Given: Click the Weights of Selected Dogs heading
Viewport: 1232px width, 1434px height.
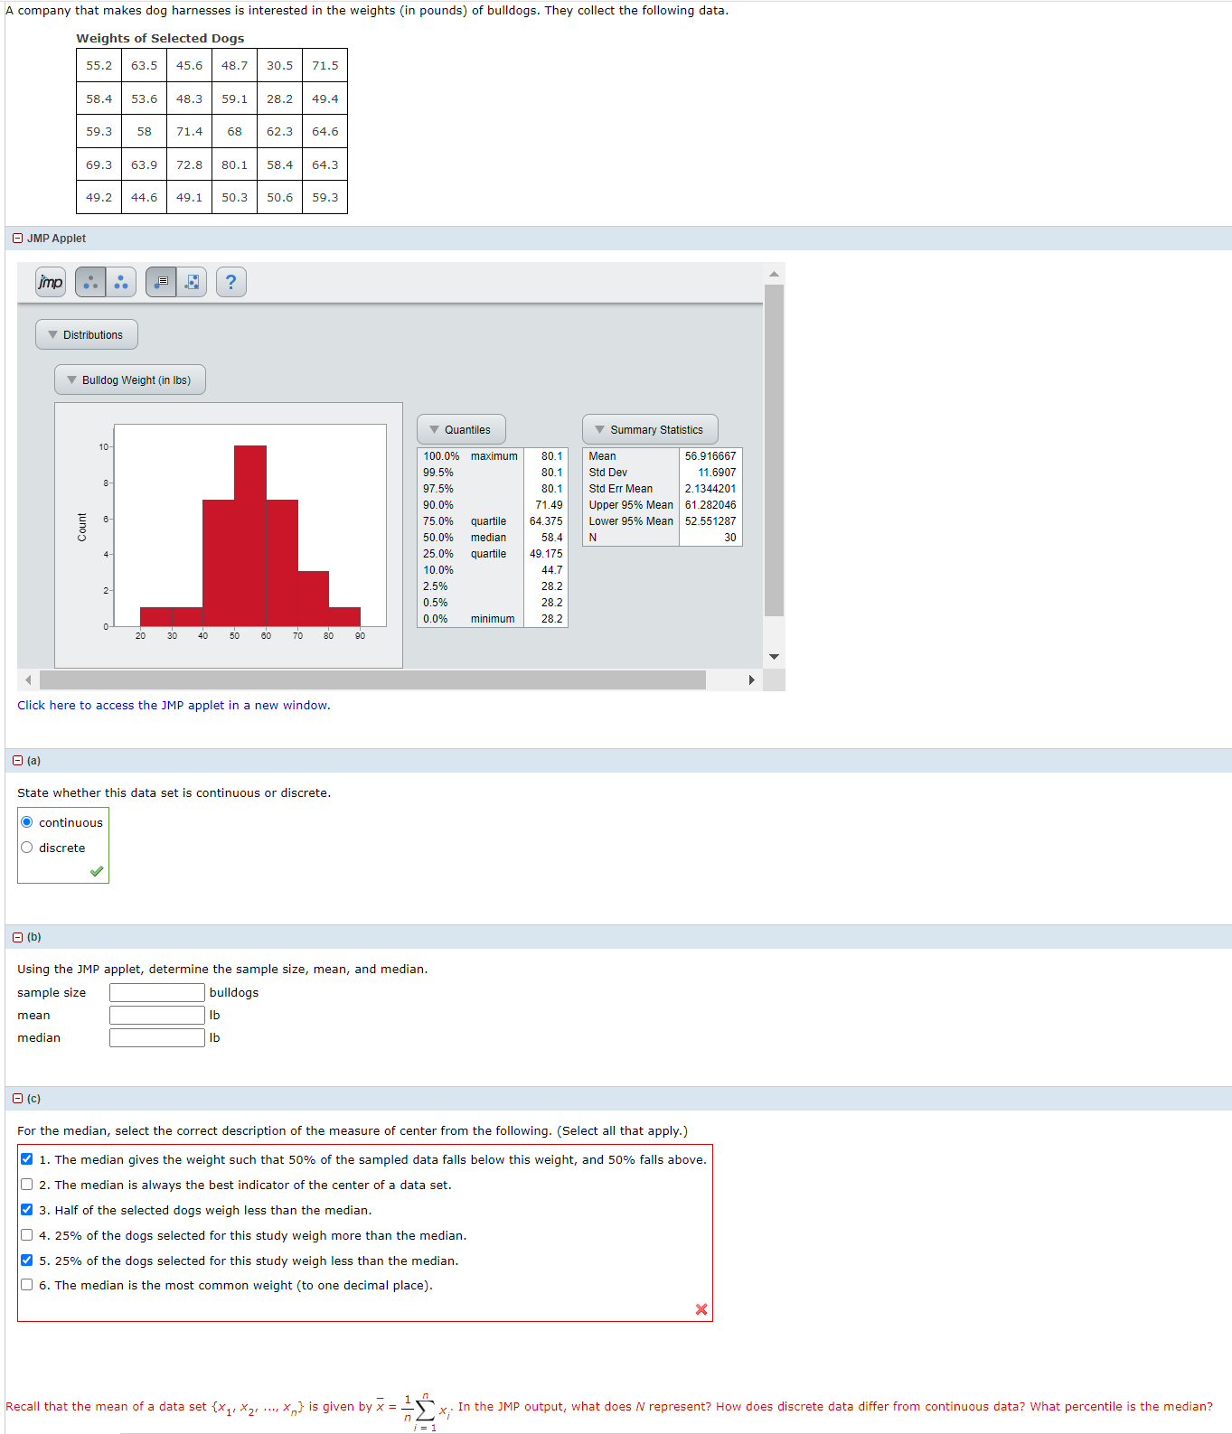Looking at the screenshot, I should click(160, 38).
